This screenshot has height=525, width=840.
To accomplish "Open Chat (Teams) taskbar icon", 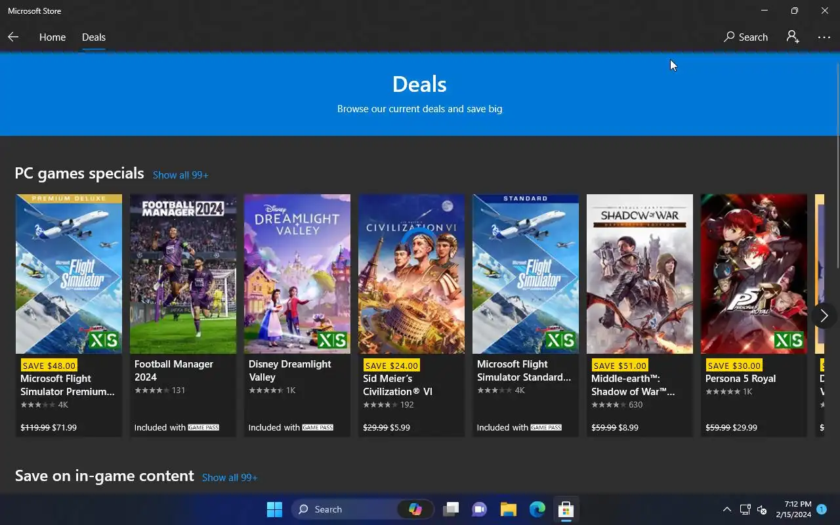I will pos(479,509).
